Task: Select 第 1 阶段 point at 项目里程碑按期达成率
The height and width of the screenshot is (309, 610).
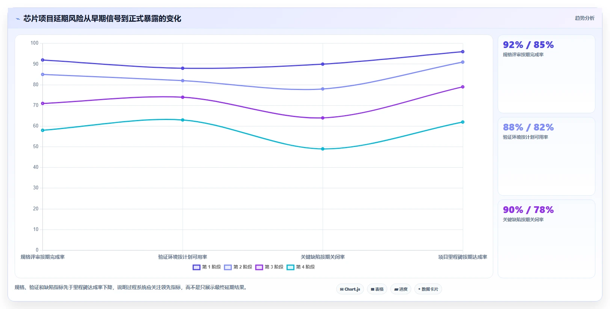Action: pos(463,52)
